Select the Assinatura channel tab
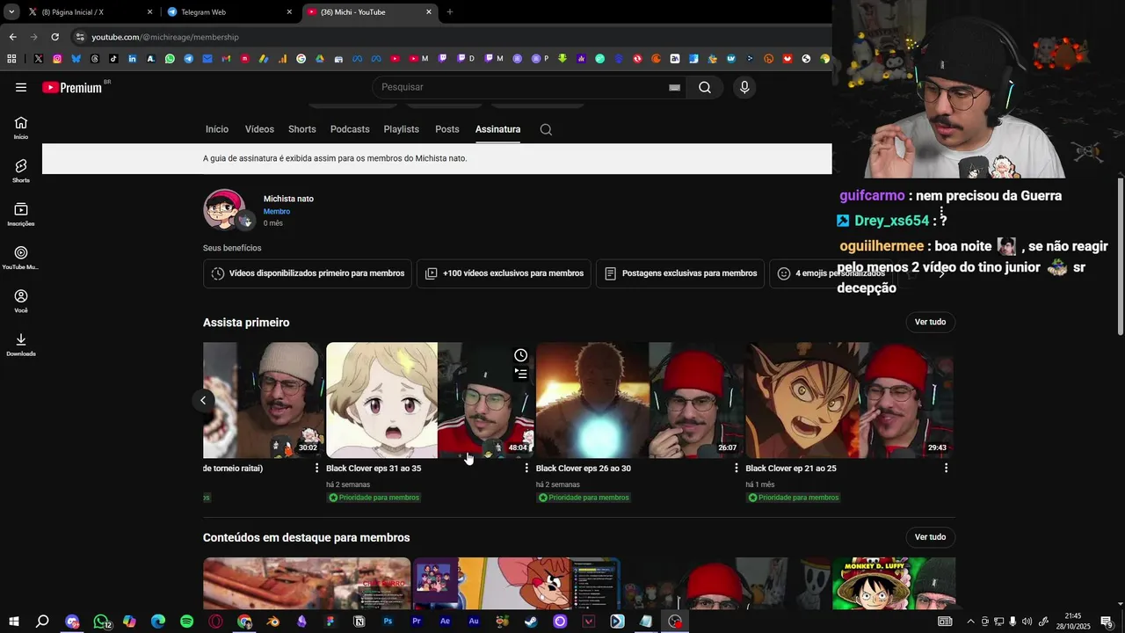 pyautogui.click(x=498, y=129)
